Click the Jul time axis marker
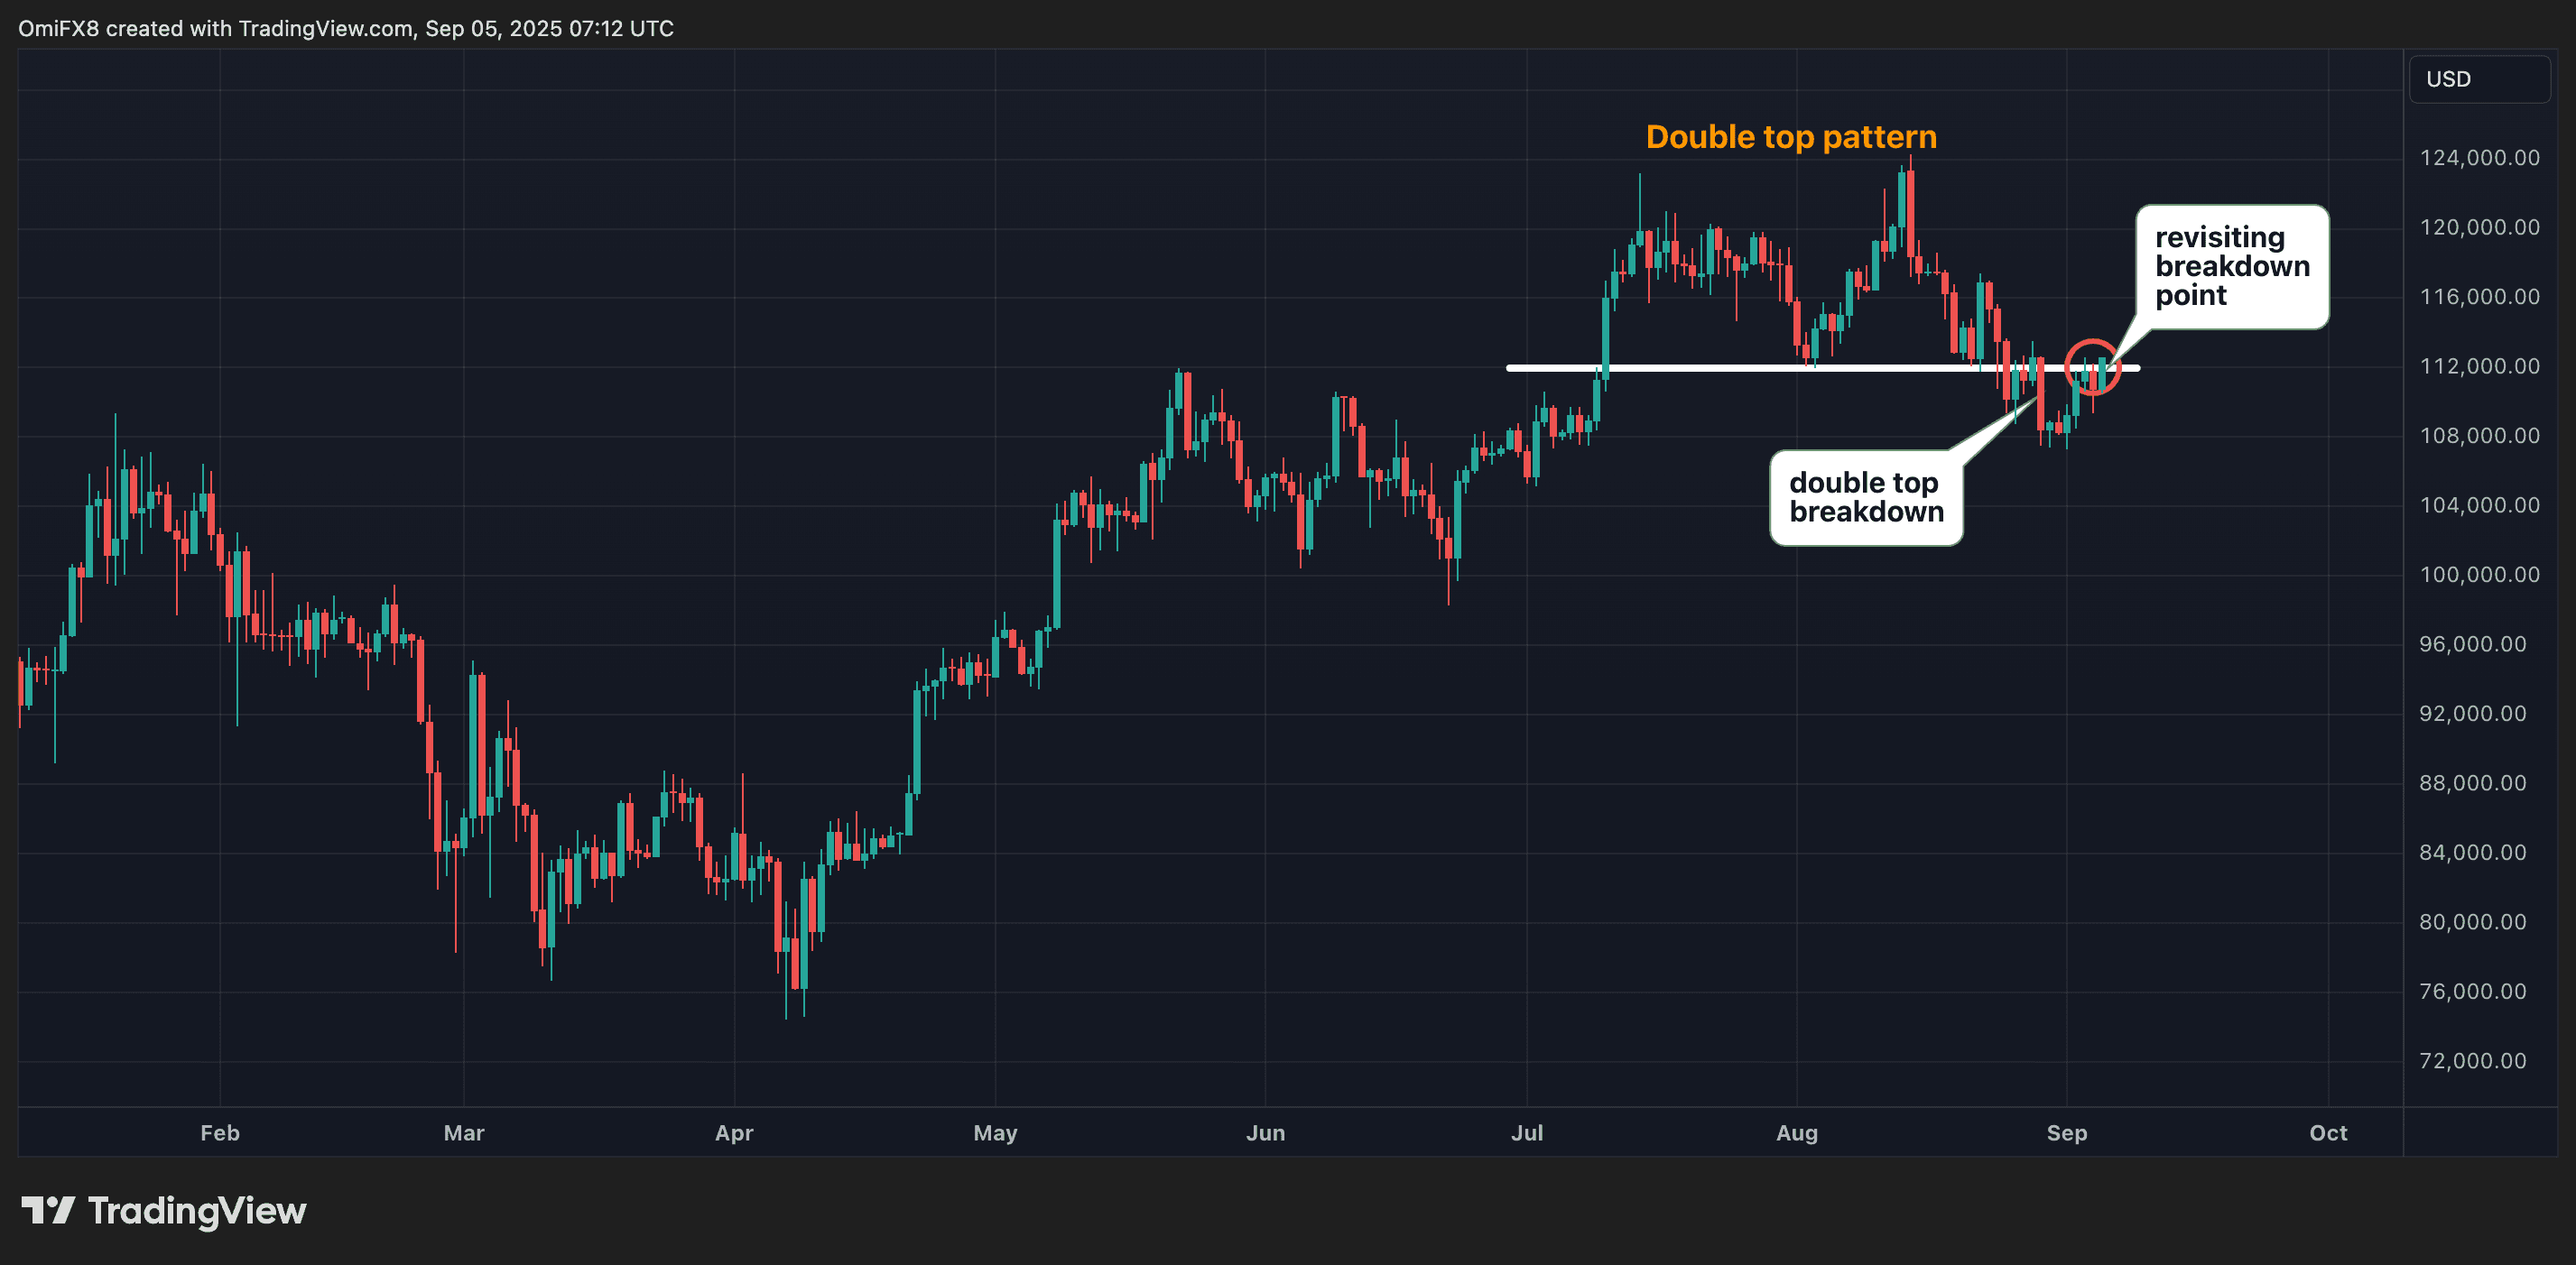Viewport: 2576px width, 1265px height. coord(1527,1133)
